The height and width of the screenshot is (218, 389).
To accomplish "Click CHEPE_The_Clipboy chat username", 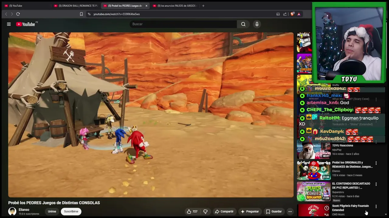I will click(x=330, y=110).
